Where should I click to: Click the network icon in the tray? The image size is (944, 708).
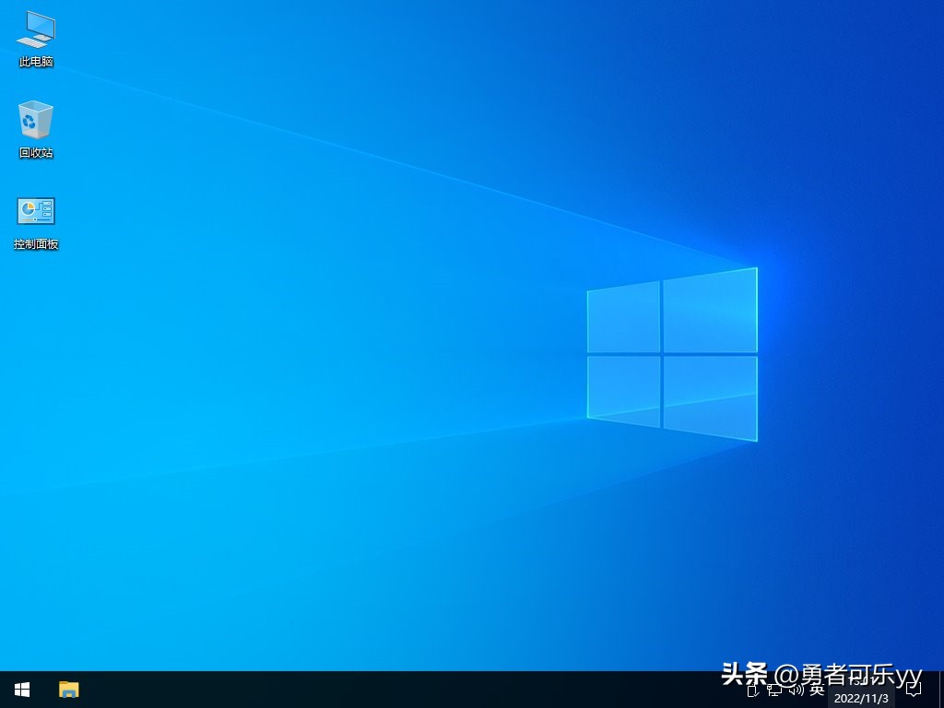tap(773, 690)
